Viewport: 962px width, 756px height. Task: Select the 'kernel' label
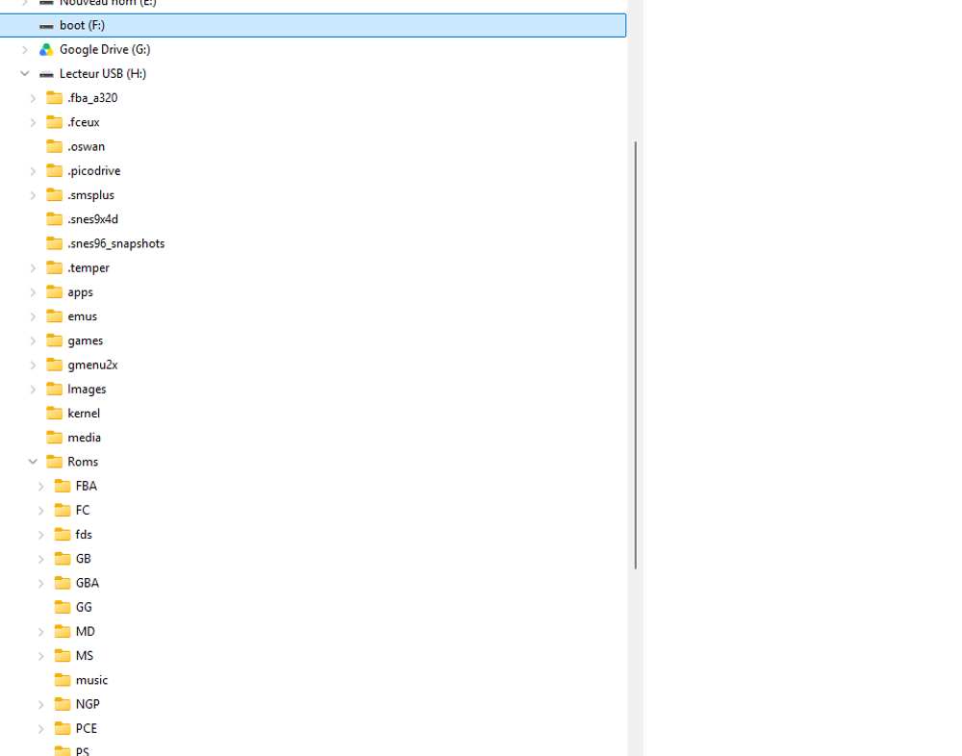84,413
